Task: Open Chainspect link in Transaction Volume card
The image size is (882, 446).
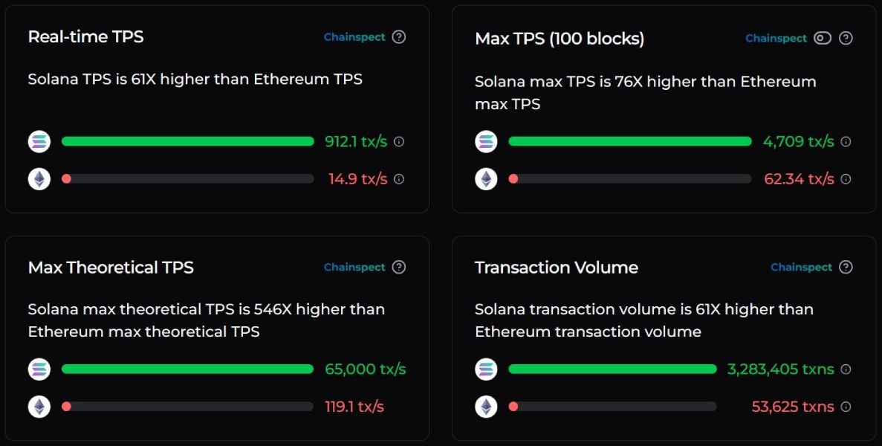Action: [801, 267]
